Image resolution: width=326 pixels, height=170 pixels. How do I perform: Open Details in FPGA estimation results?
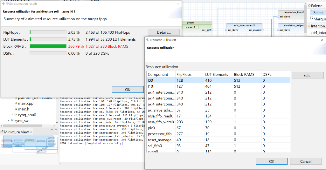click(x=163, y=32)
